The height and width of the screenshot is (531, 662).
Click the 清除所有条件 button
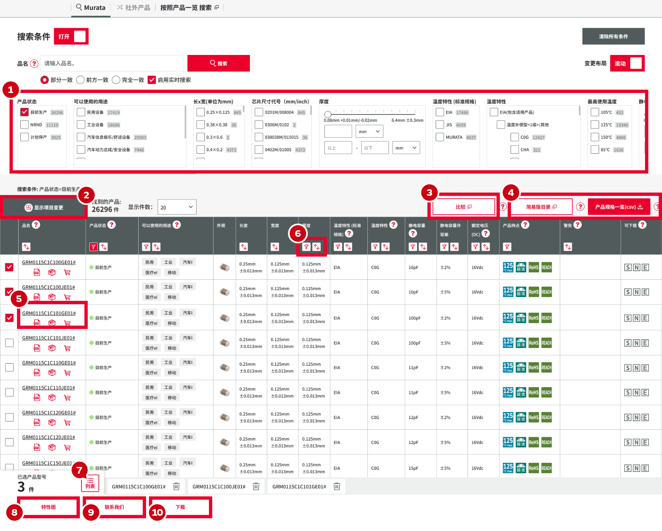coord(613,36)
